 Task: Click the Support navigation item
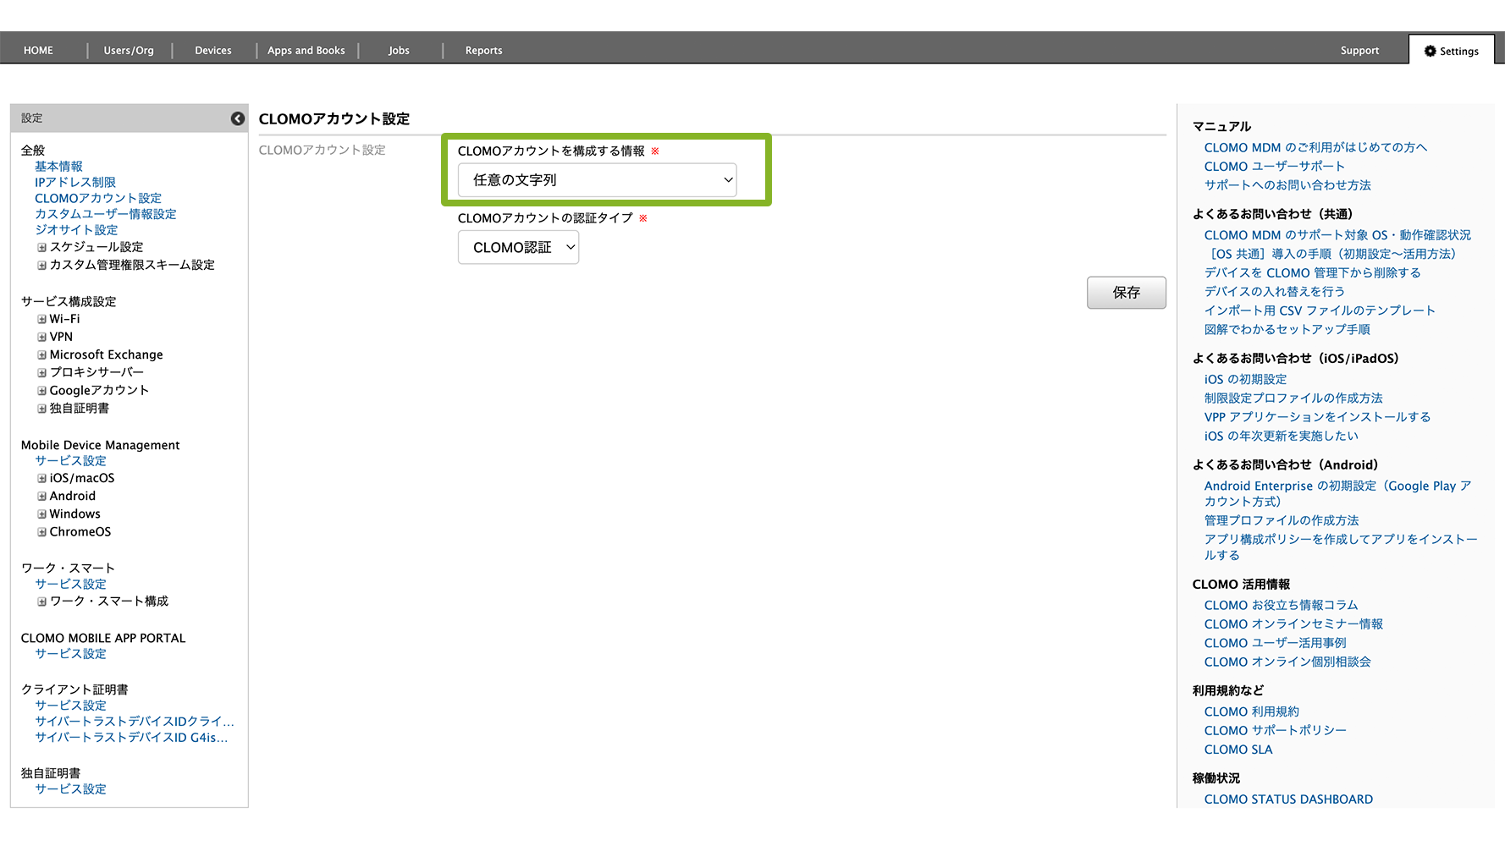pos(1359,51)
